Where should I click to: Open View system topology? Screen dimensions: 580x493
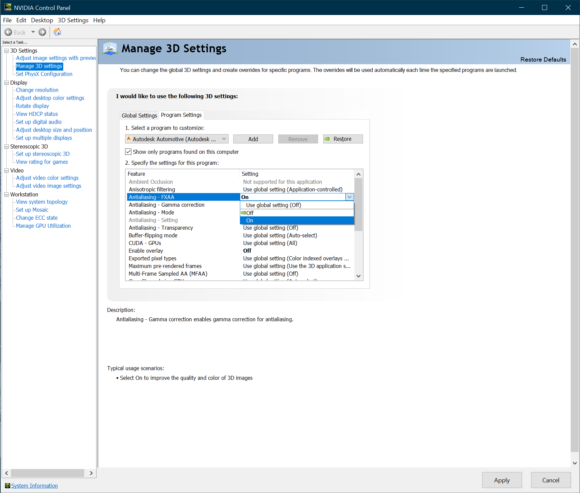[x=42, y=202]
